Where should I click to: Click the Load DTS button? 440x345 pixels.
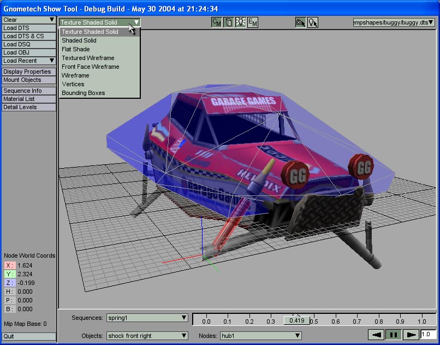pyautogui.click(x=28, y=28)
